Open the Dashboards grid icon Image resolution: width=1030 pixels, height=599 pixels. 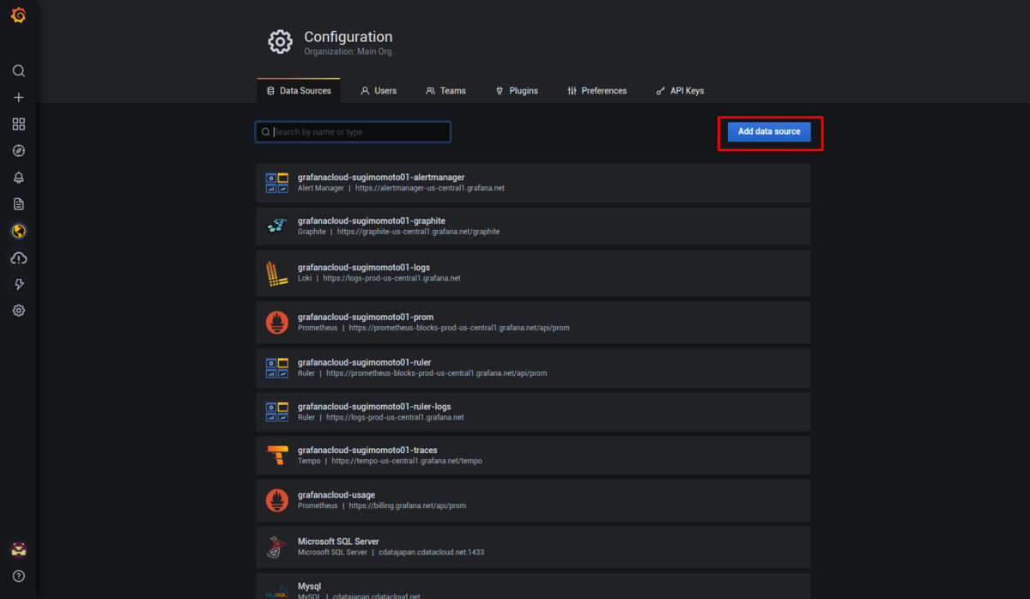click(x=19, y=124)
